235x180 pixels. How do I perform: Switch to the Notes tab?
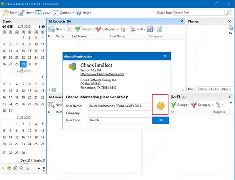click(x=203, y=89)
